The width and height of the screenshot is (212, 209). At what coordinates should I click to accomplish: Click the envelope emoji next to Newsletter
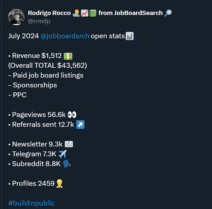[x=69, y=144]
